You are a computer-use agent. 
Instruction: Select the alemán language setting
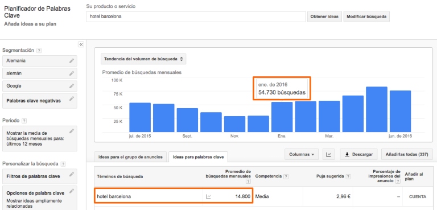40,73
